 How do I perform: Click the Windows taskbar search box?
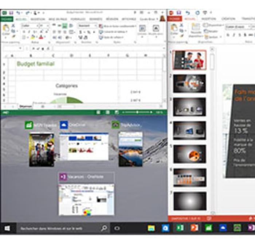[x=63, y=228]
